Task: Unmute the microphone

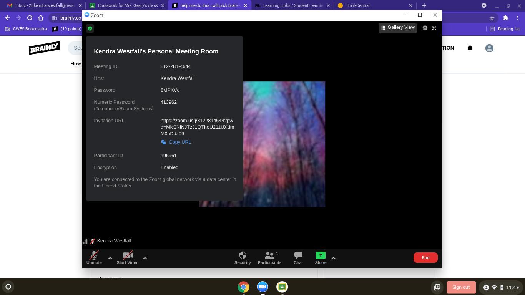Action: [94, 258]
